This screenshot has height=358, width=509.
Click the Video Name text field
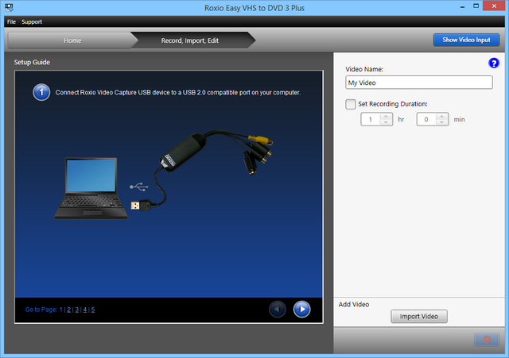click(419, 83)
